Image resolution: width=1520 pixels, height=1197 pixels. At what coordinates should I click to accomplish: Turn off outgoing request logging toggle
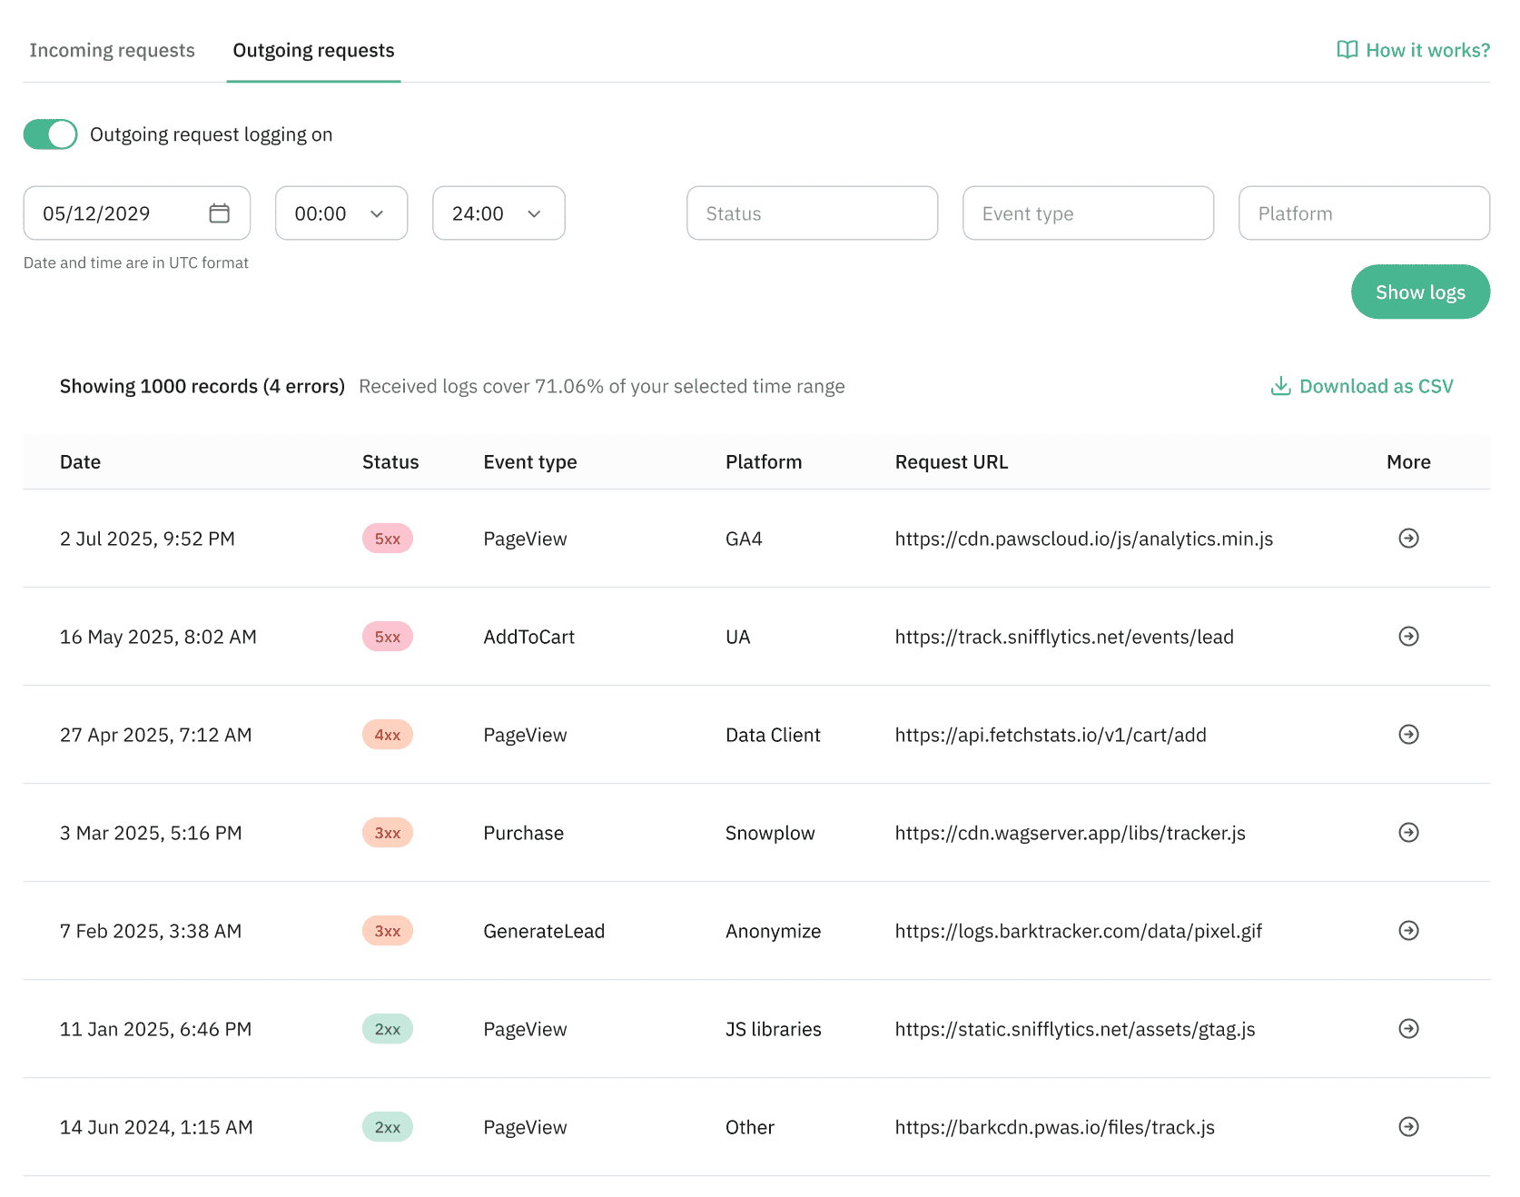pos(51,134)
